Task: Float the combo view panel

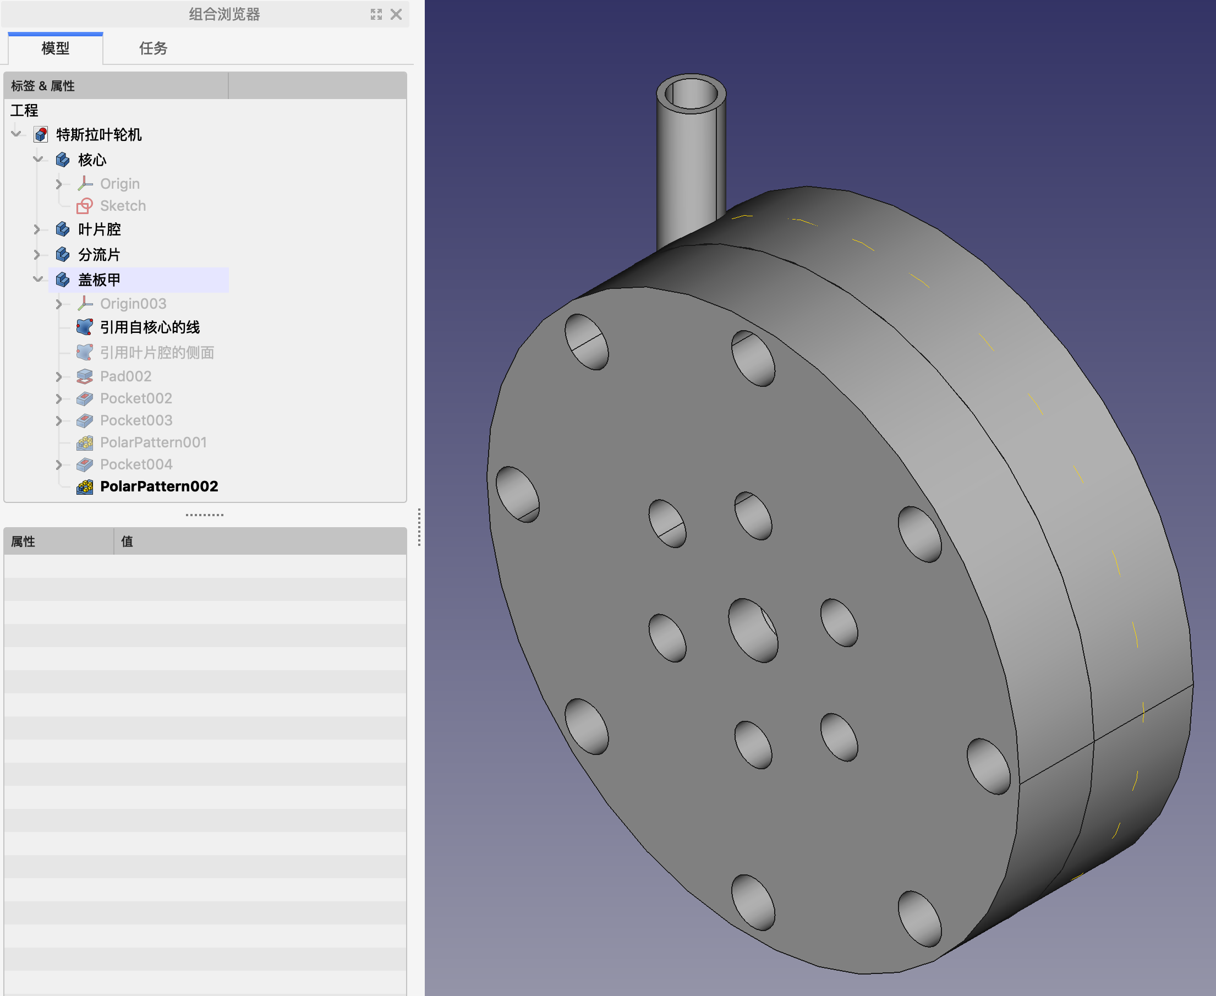Action: point(376,14)
